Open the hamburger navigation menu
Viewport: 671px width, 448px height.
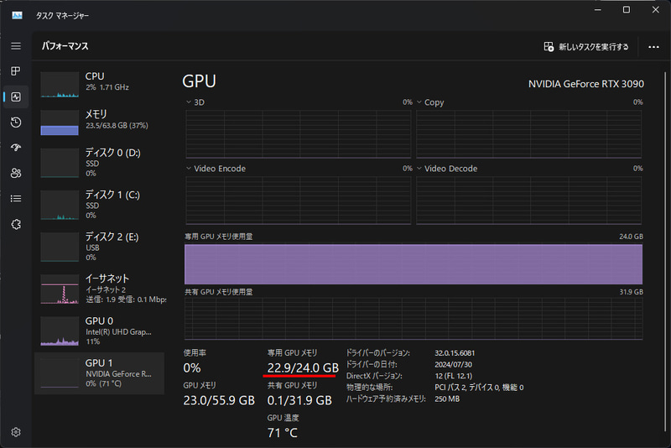pyautogui.click(x=16, y=46)
